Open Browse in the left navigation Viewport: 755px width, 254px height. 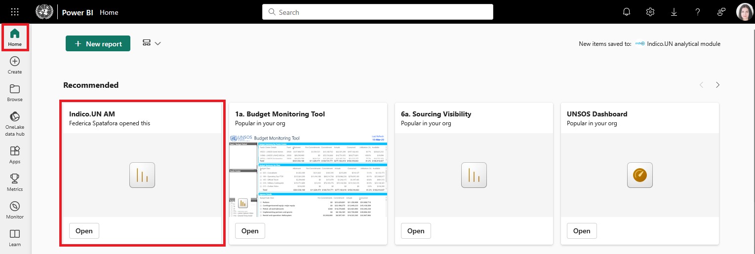(15, 93)
